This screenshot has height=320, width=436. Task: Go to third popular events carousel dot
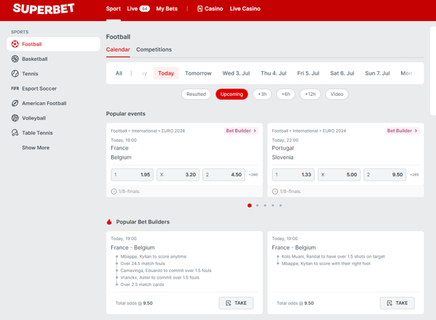tap(265, 205)
